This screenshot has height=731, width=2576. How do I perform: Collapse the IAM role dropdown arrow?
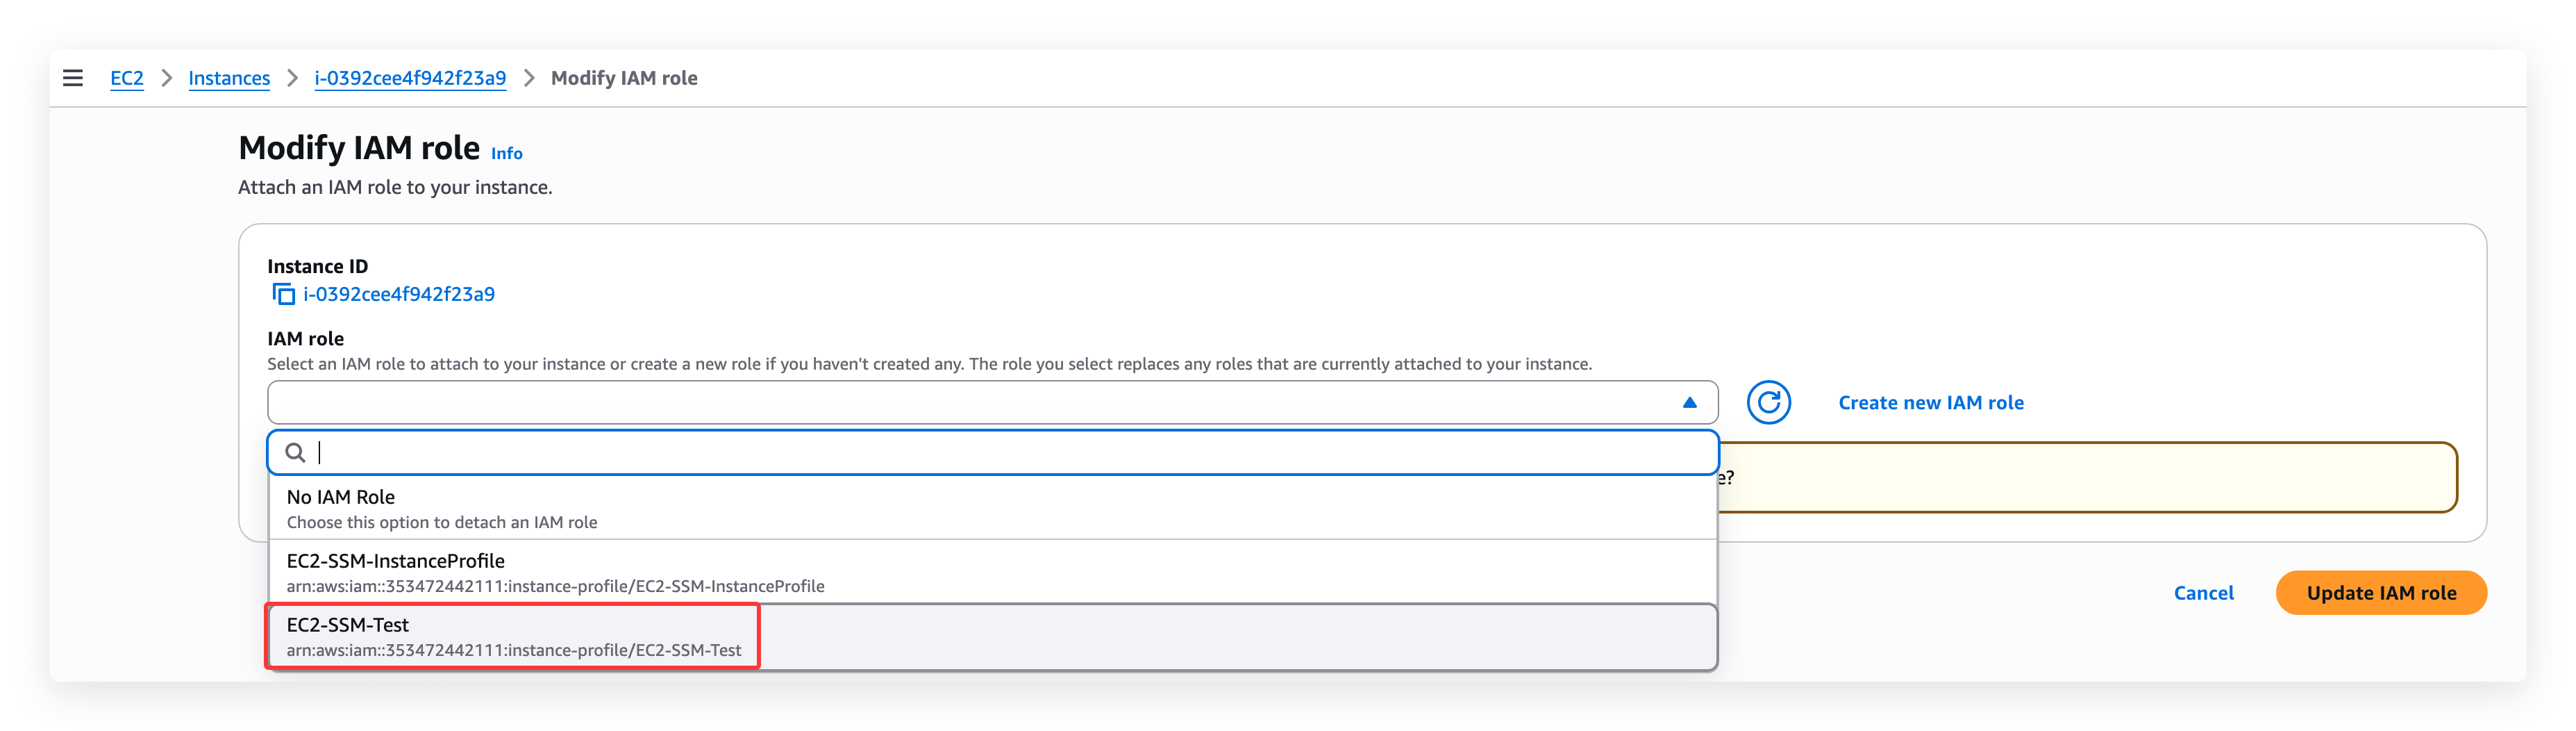point(1689,402)
